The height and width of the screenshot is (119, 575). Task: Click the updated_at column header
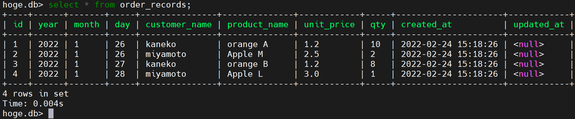[539, 25]
